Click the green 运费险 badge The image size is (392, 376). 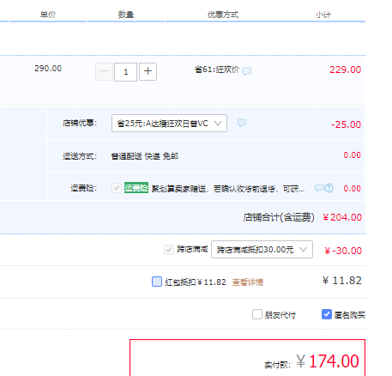coord(136,188)
